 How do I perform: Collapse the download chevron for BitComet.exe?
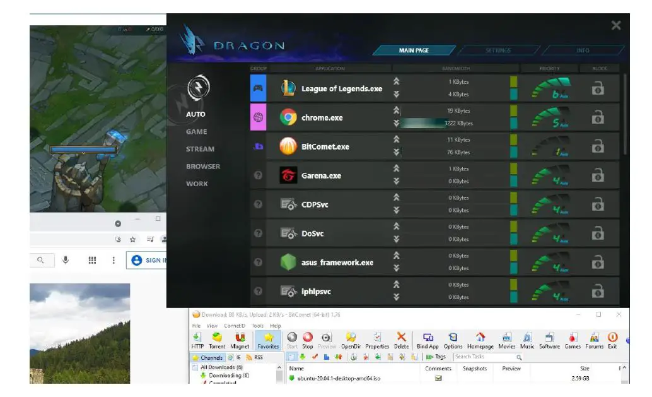click(x=395, y=152)
